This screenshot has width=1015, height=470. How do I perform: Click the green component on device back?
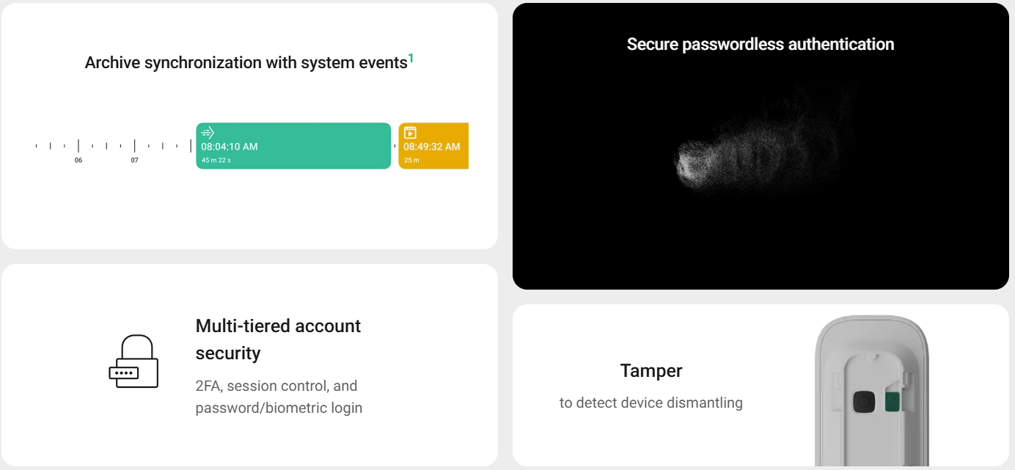click(893, 402)
